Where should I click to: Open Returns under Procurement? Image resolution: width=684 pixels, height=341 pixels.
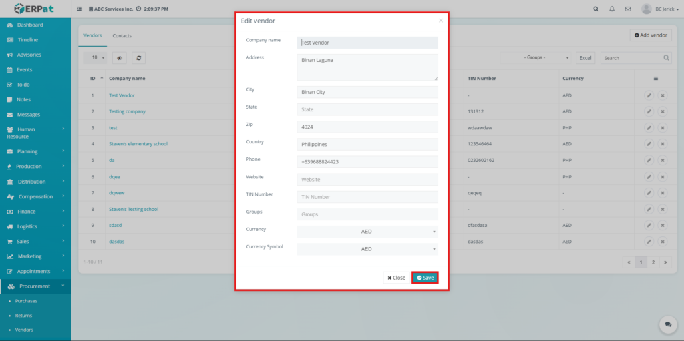pyautogui.click(x=23, y=315)
